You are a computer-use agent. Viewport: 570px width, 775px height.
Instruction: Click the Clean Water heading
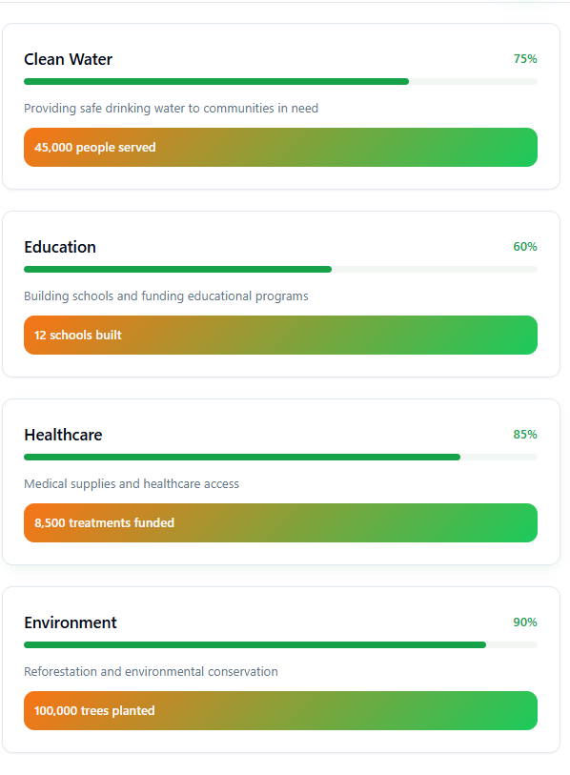click(x=69, y=59)
